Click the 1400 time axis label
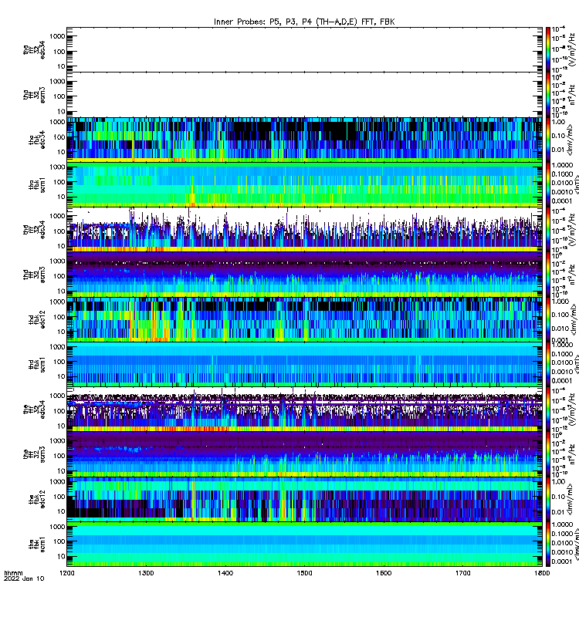 [225, 573]
